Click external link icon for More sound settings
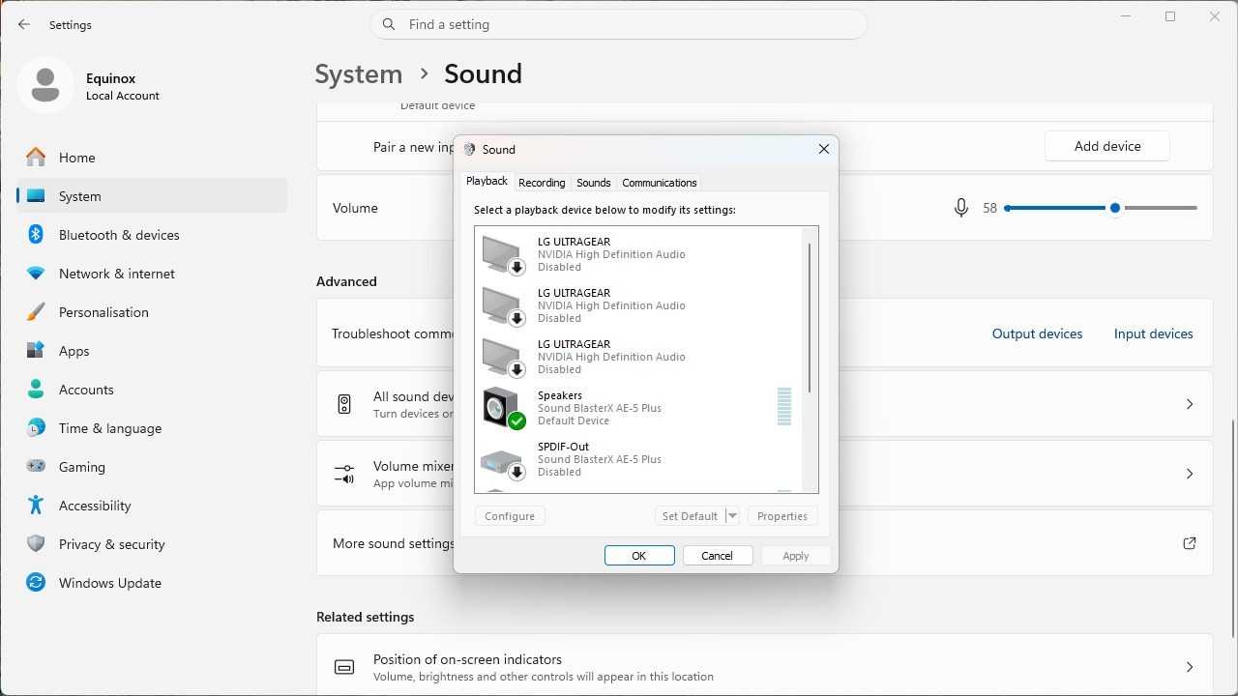1238x696 pixels. (x=1190, y=543)
